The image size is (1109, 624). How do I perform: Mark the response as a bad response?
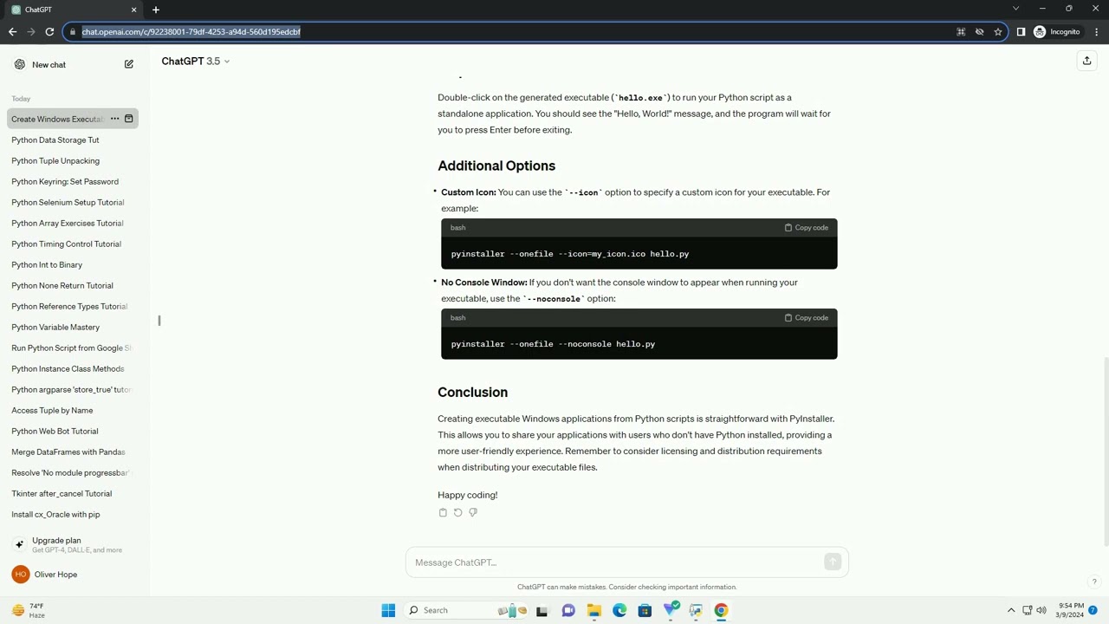coord(472,512)
